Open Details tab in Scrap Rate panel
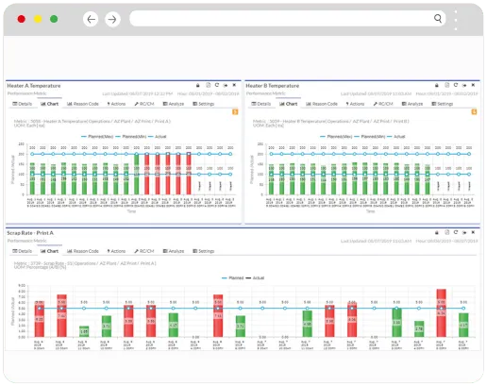 (22, 251)
